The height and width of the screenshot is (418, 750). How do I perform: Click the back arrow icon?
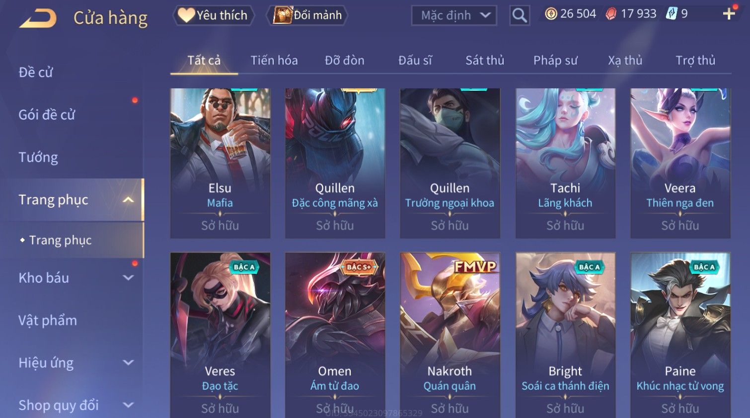pos(38,18)
